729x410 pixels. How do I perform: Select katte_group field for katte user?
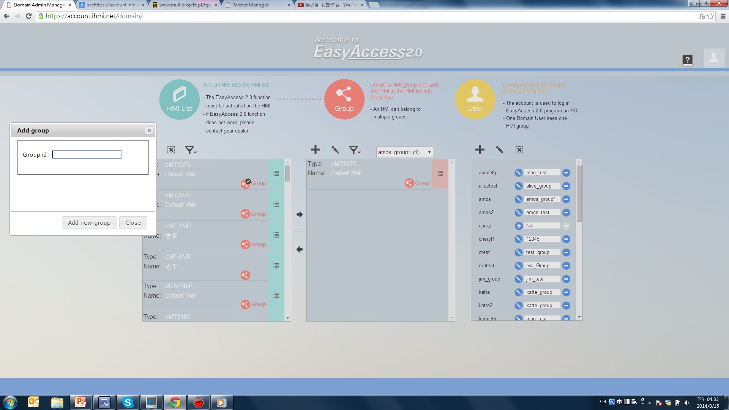click(542, 292)
